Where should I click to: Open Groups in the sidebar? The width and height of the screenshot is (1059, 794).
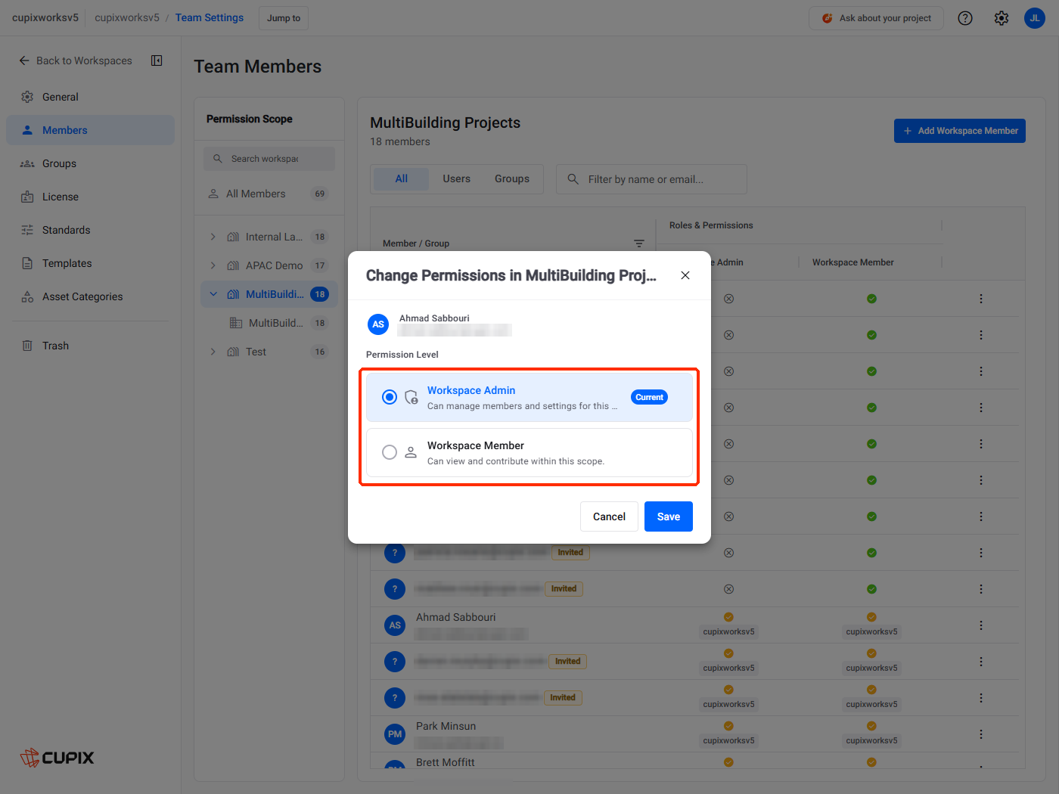91,163
